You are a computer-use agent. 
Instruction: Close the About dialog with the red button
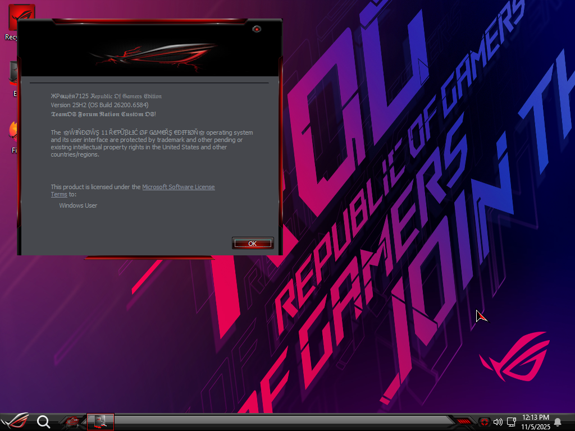[x=257, y=29]
